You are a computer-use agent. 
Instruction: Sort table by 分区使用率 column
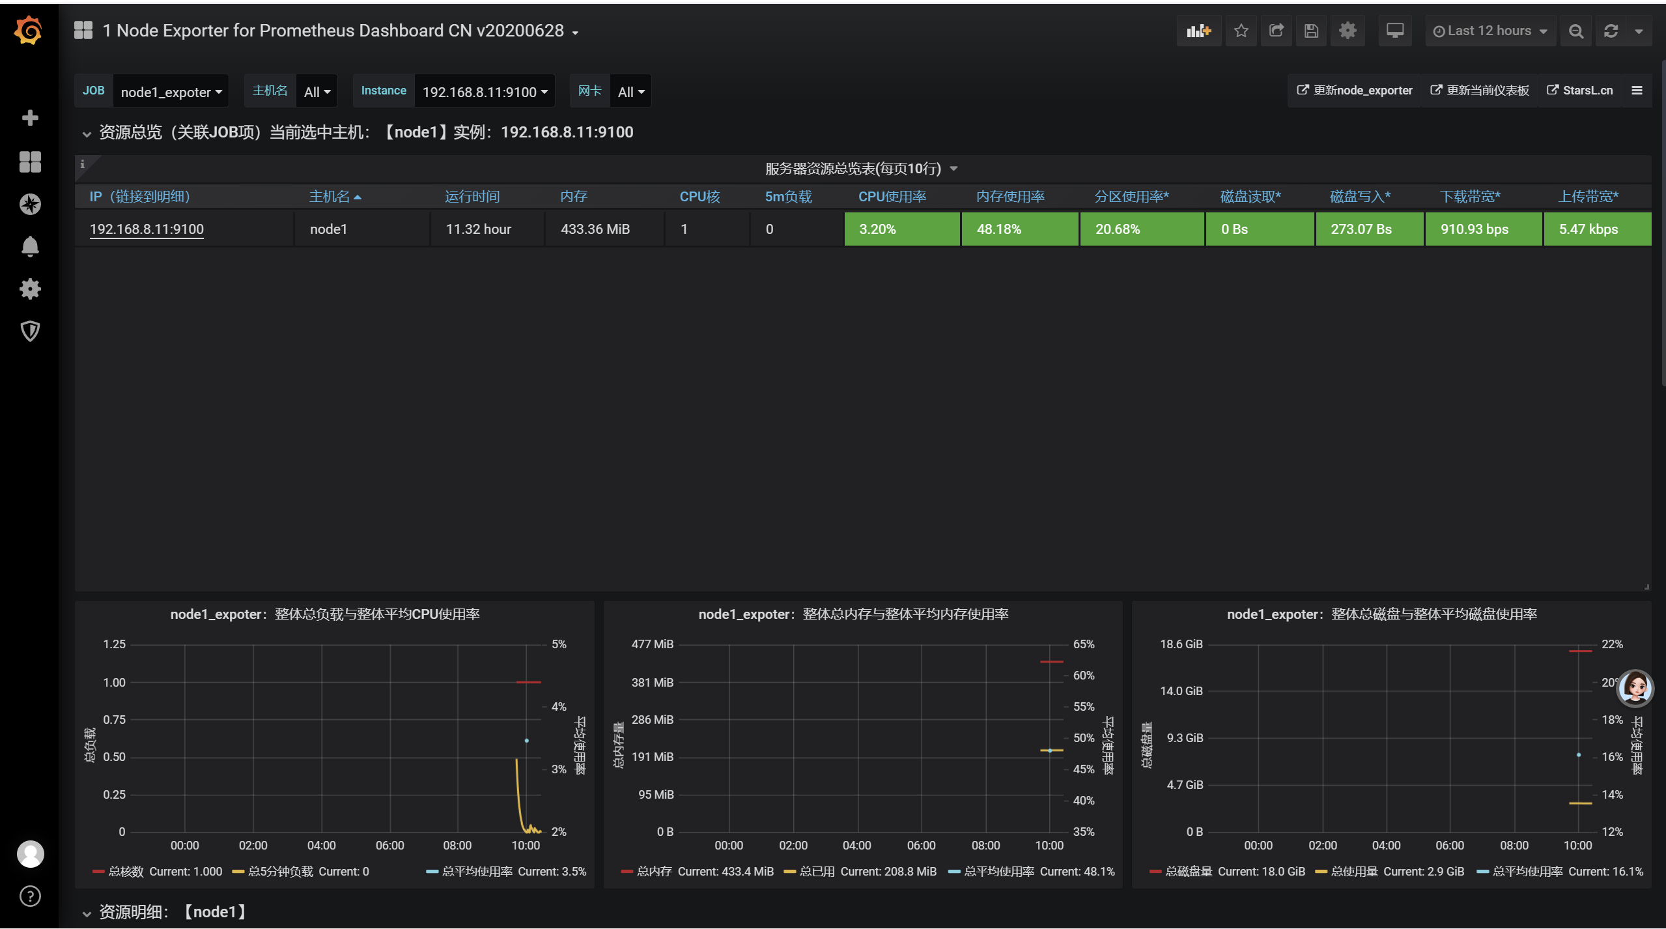(x=1132, y=197)
